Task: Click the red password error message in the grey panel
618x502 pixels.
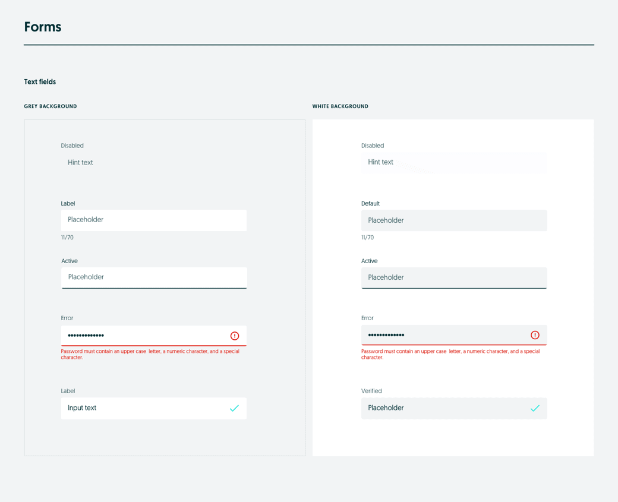Action: pos(150,354)
